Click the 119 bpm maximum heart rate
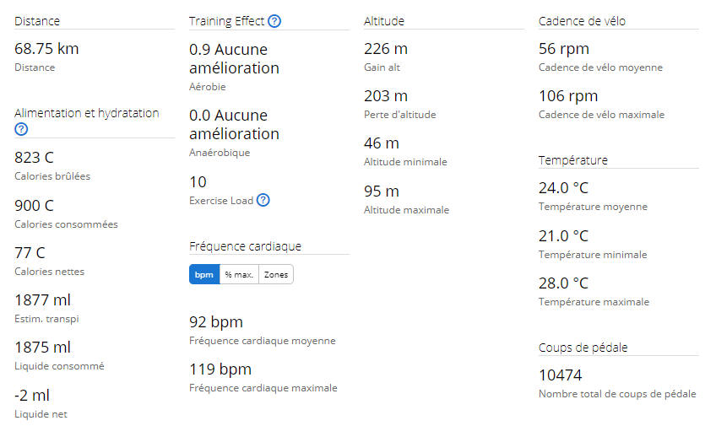 pyautogui.click(x=220, y=369)
